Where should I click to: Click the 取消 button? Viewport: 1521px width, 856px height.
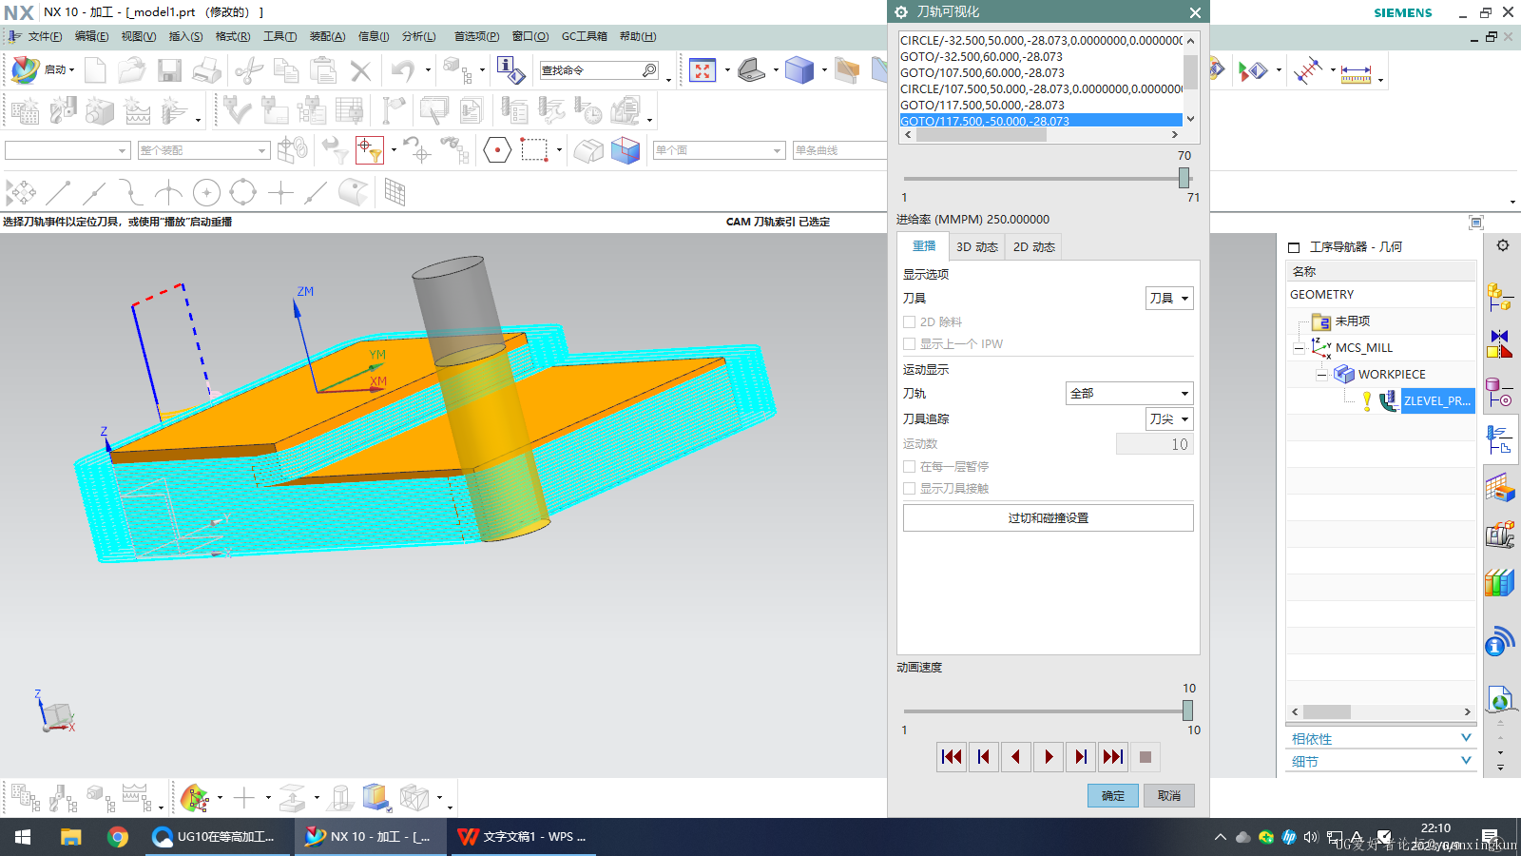[1169, 796]
